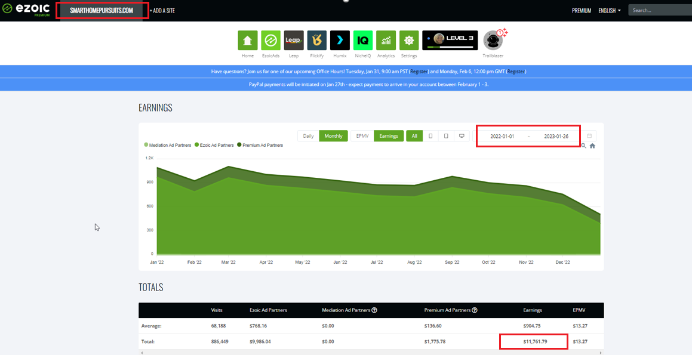Screen dimensions: 692x355
Task: Edit the end date 2023-01-26
Action: (556, 136)
